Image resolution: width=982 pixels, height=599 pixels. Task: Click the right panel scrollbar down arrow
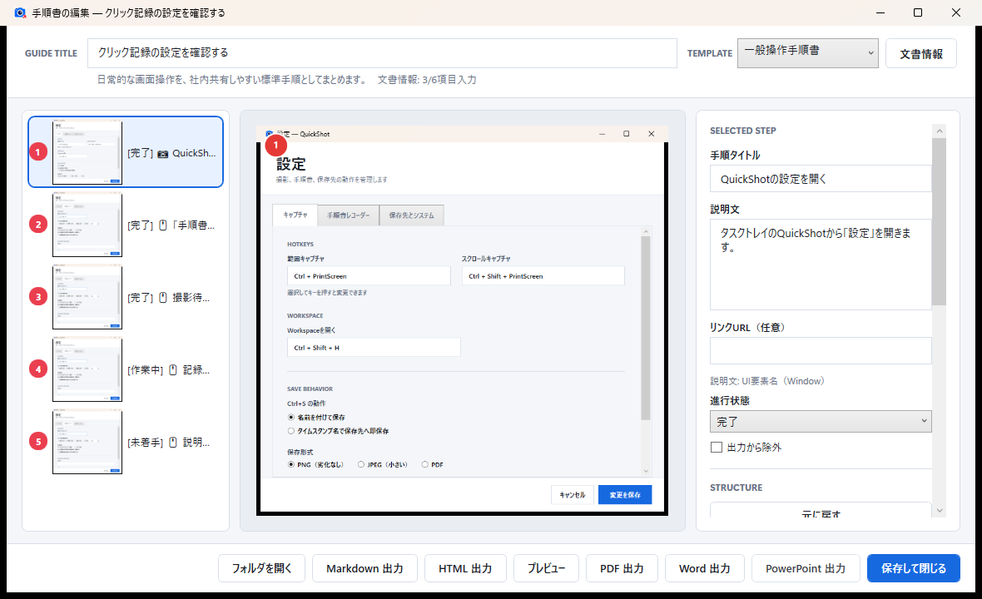click(939, 511)
